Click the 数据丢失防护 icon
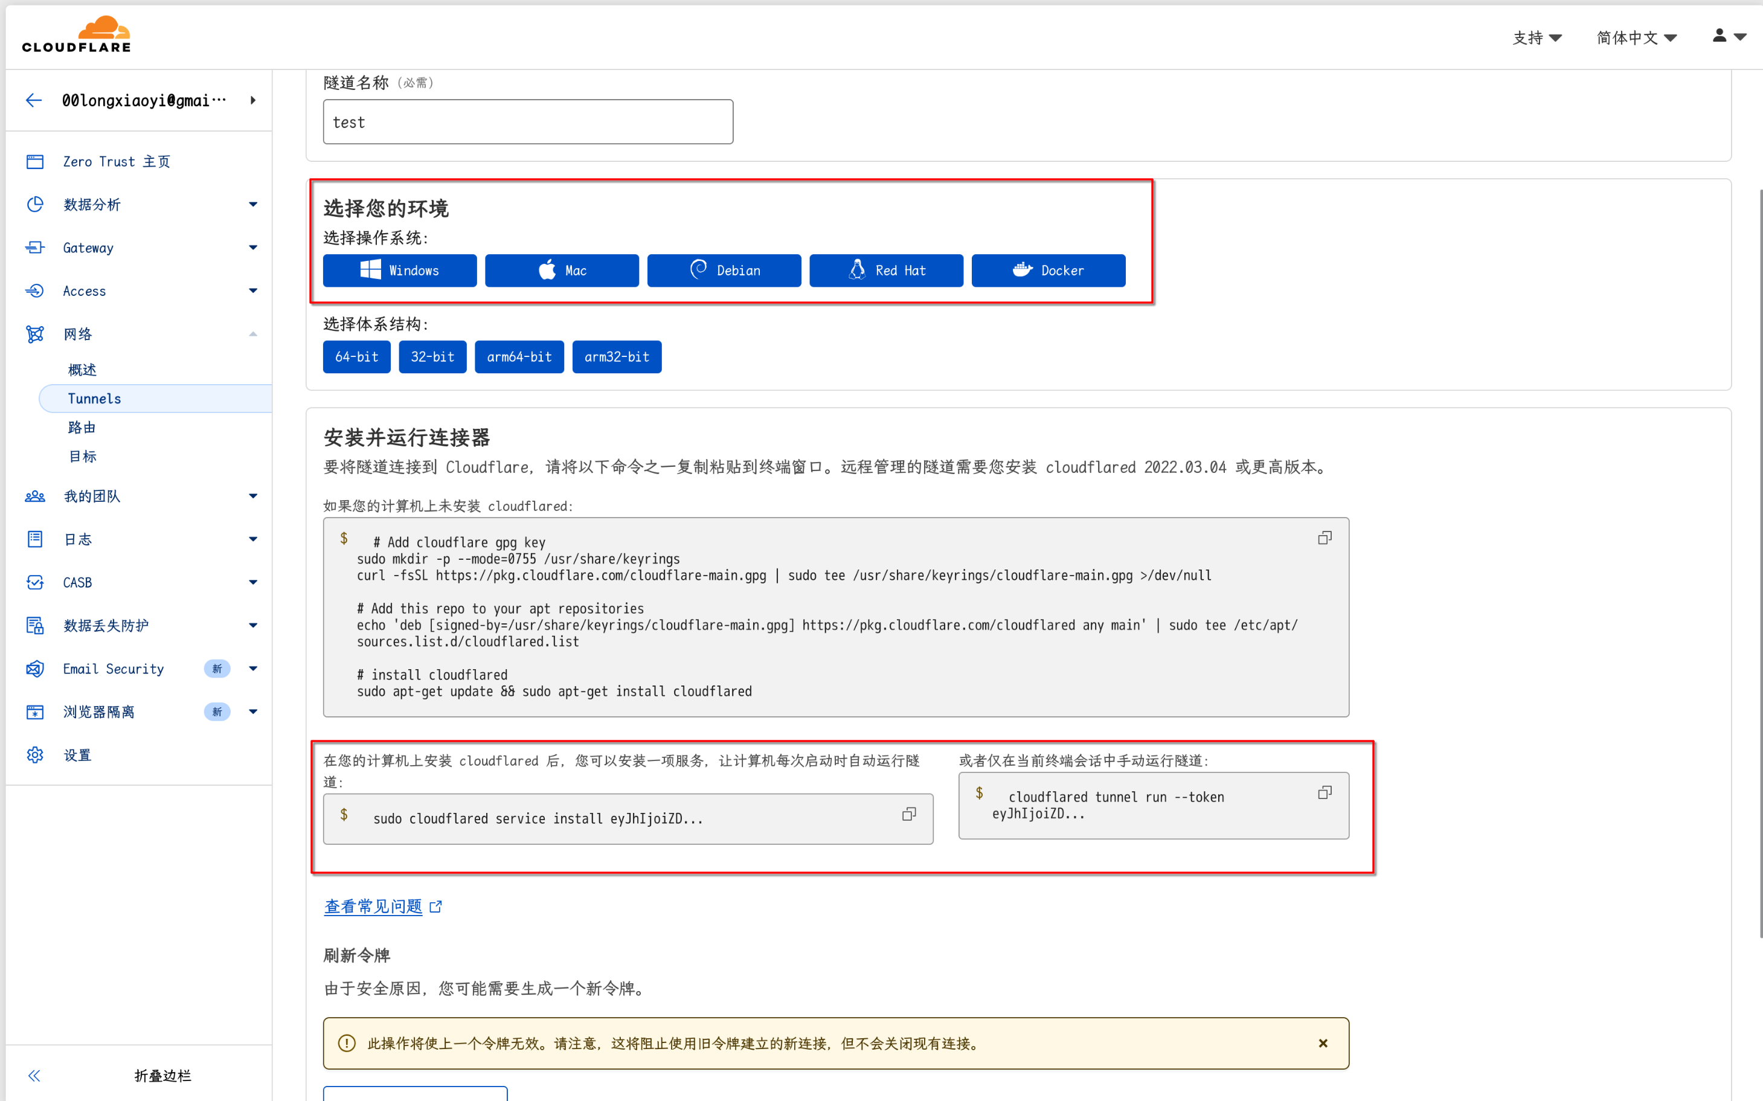1763x1101 pixels. tap(35, 626)
